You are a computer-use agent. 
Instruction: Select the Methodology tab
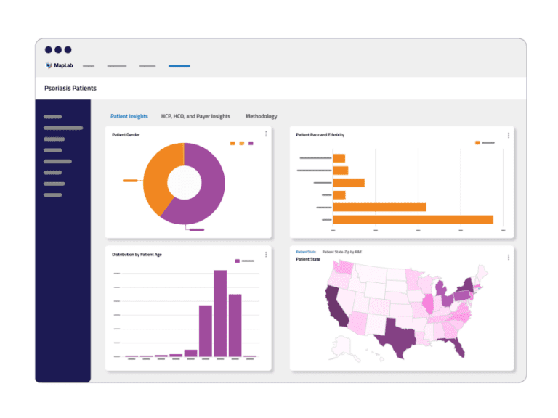[x=261, y=116]
